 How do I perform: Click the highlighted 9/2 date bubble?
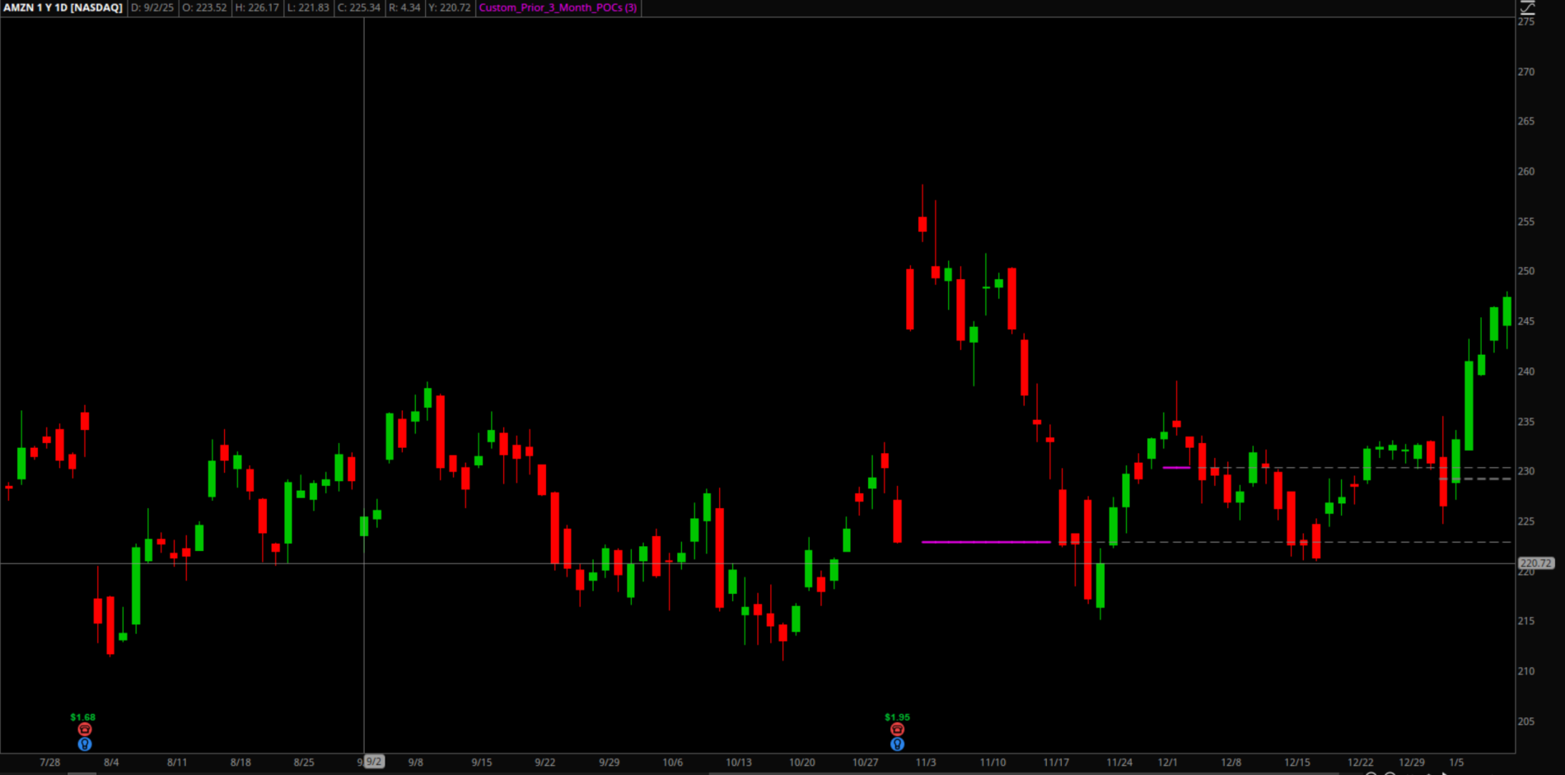tap(374, 762)
